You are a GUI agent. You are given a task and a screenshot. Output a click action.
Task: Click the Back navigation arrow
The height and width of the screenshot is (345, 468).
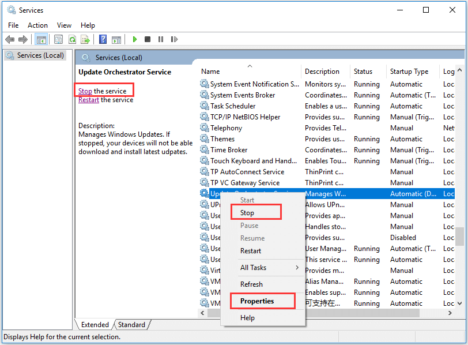tap(10, 39)
